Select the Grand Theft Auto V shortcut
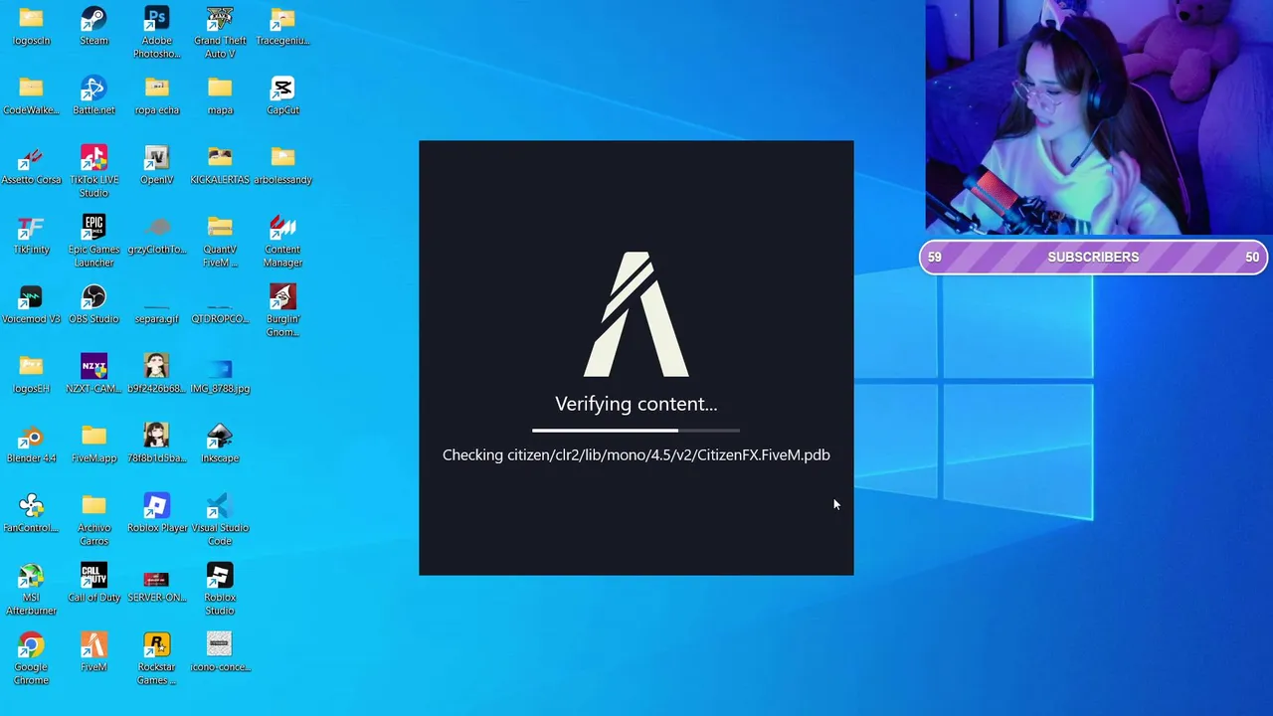The width and height of the screenshot is (1273, 716). 220,33
